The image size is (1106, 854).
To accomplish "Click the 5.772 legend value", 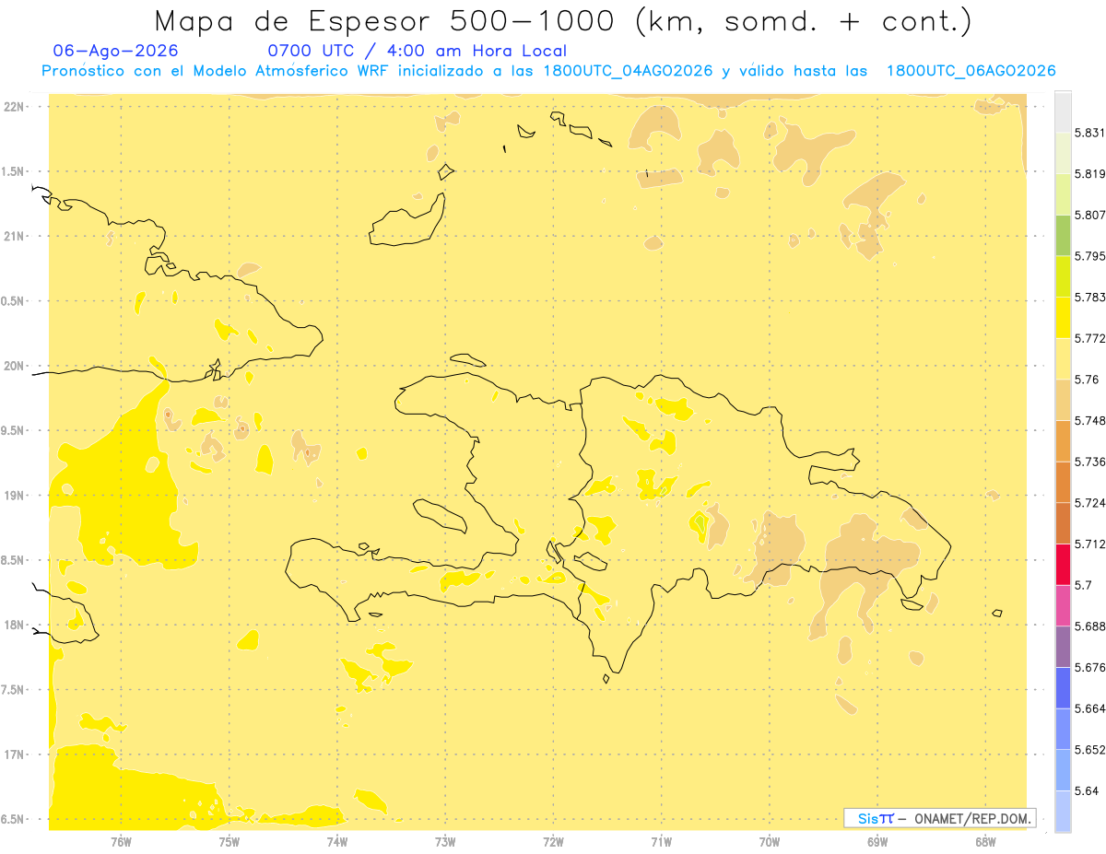I will point(1089,338).
